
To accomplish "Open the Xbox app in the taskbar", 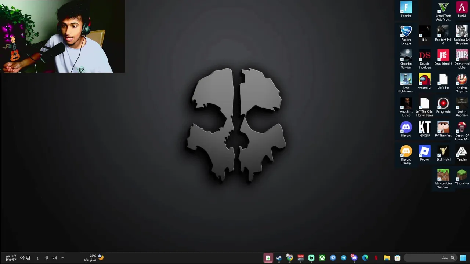I will click(322, 258).
